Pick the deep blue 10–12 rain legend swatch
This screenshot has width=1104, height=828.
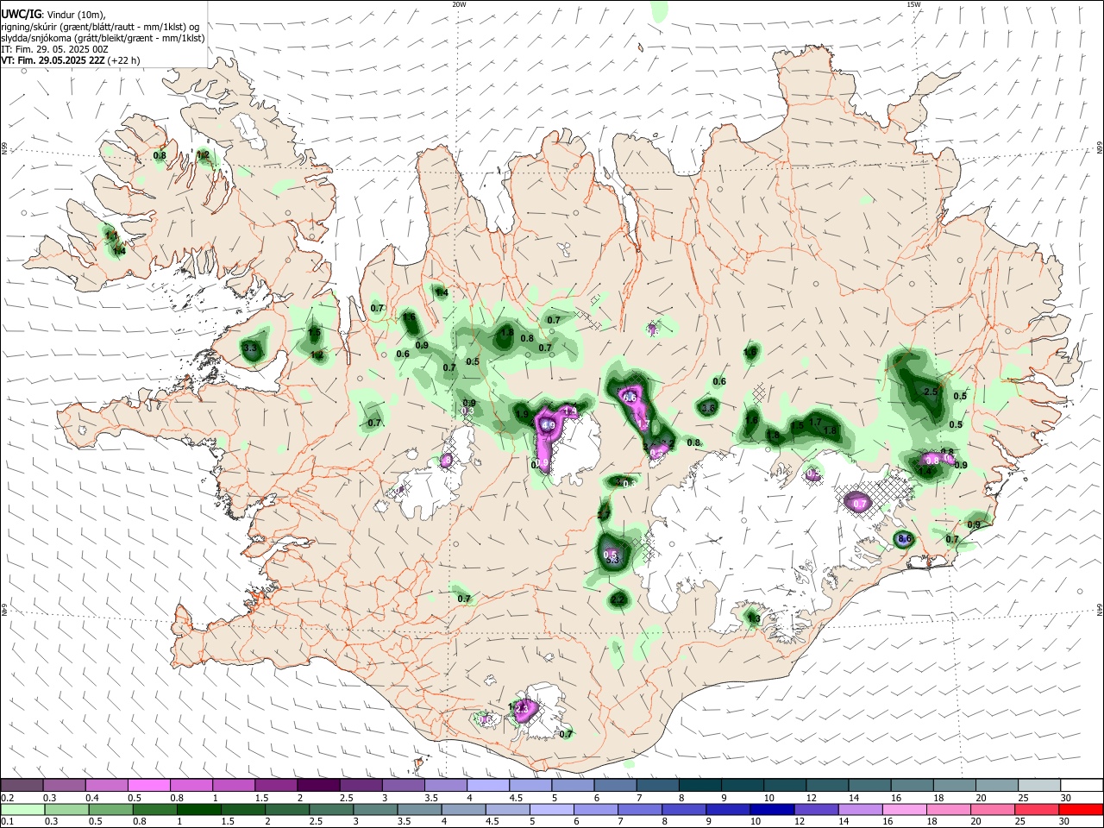coord(771,809)
